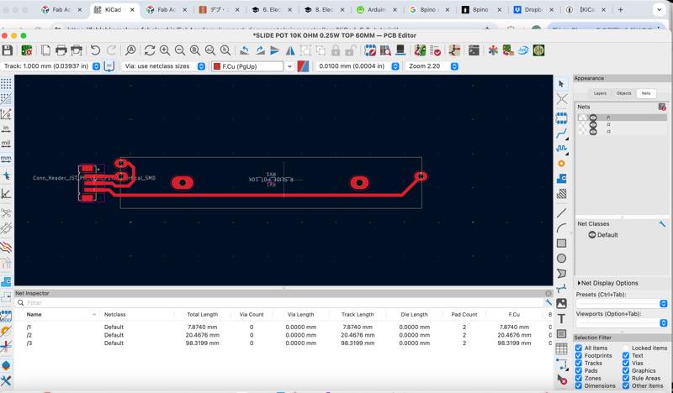673x393 pixels.
Task: Select the Route Tracks tool
Action: [x=561, y=134]
